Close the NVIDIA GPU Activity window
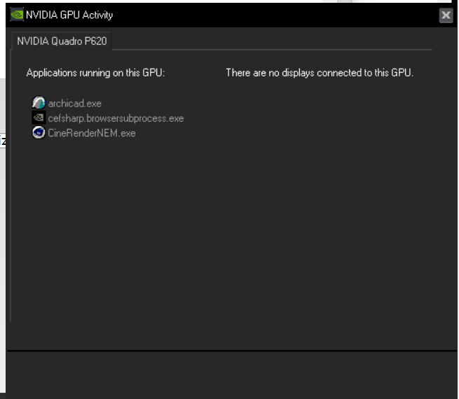Screen dimensions: 459x399 pos(446,15)
